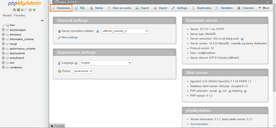
Task: Expand the information_schema database node
Action: [x=3, y=39]
